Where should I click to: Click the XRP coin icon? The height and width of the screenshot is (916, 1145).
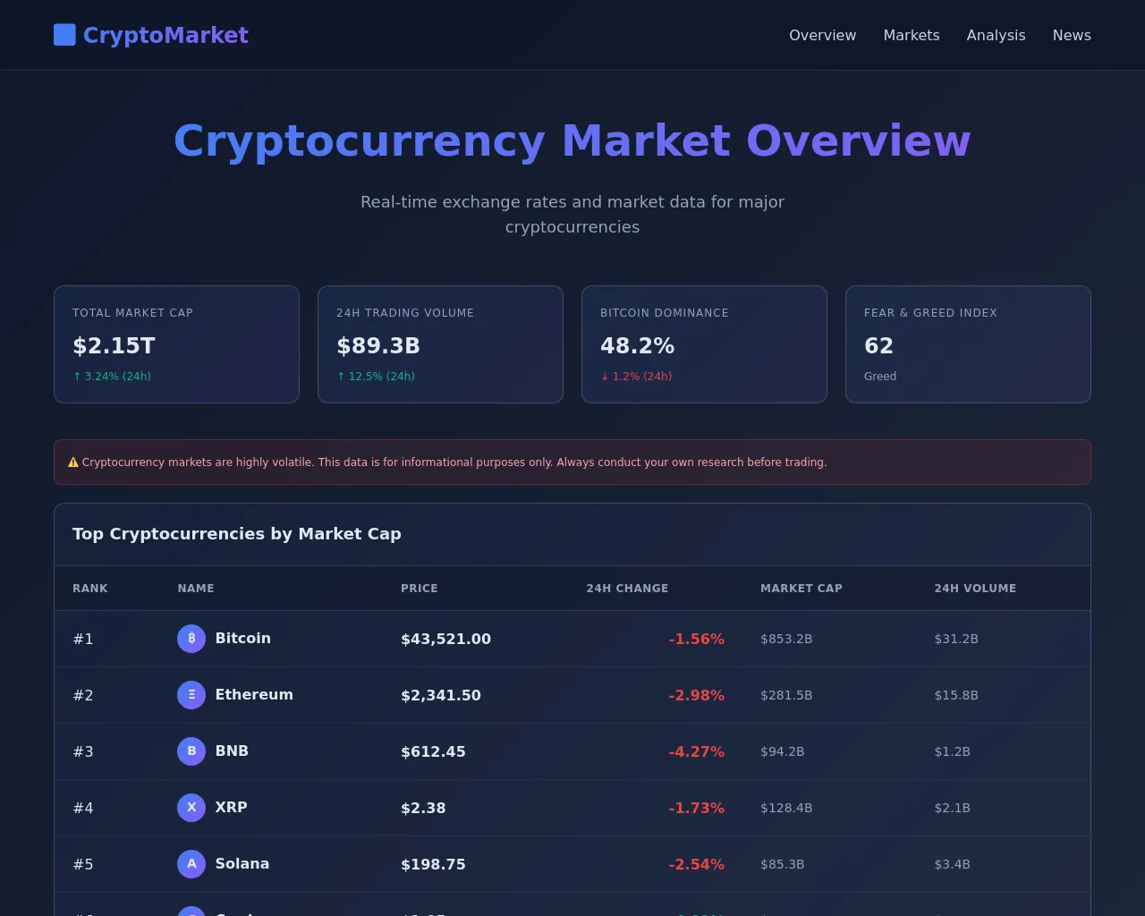pos(191,808)
